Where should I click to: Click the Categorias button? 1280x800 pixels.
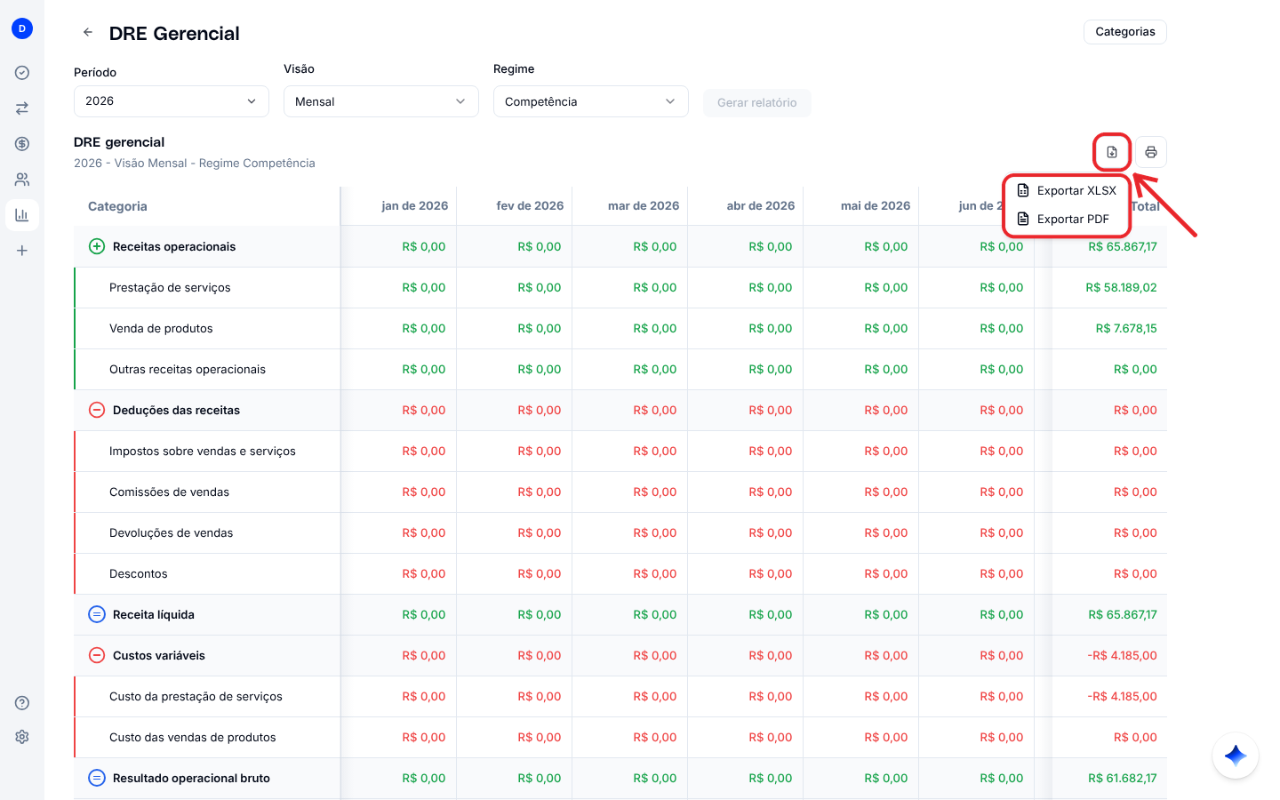(x=1125, y=32)
